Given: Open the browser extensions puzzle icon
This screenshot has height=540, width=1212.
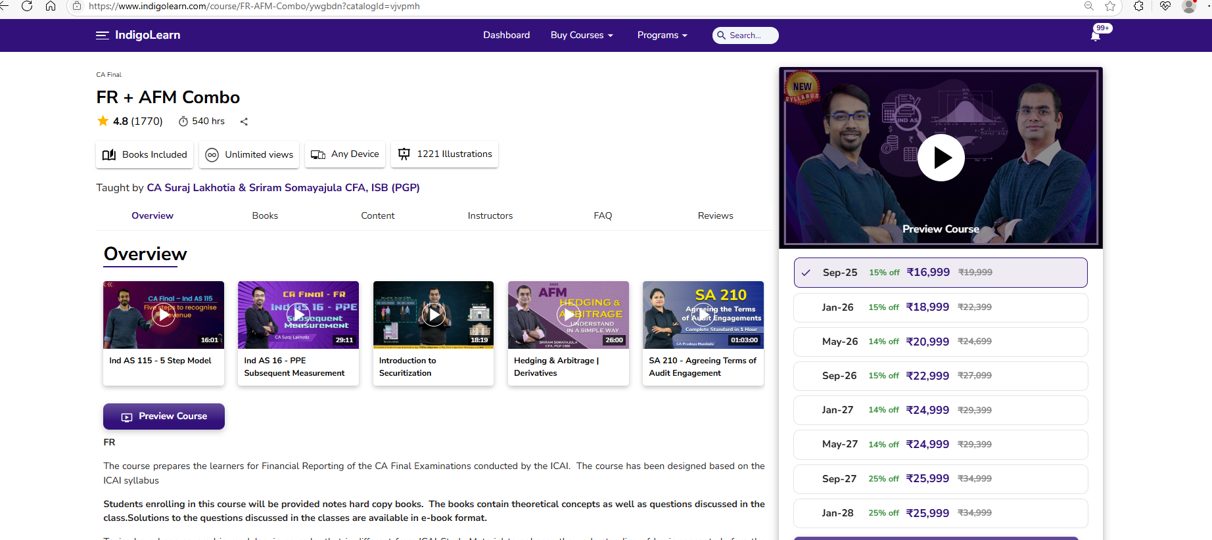Looking at the screenshot, I should (1138, 6).
